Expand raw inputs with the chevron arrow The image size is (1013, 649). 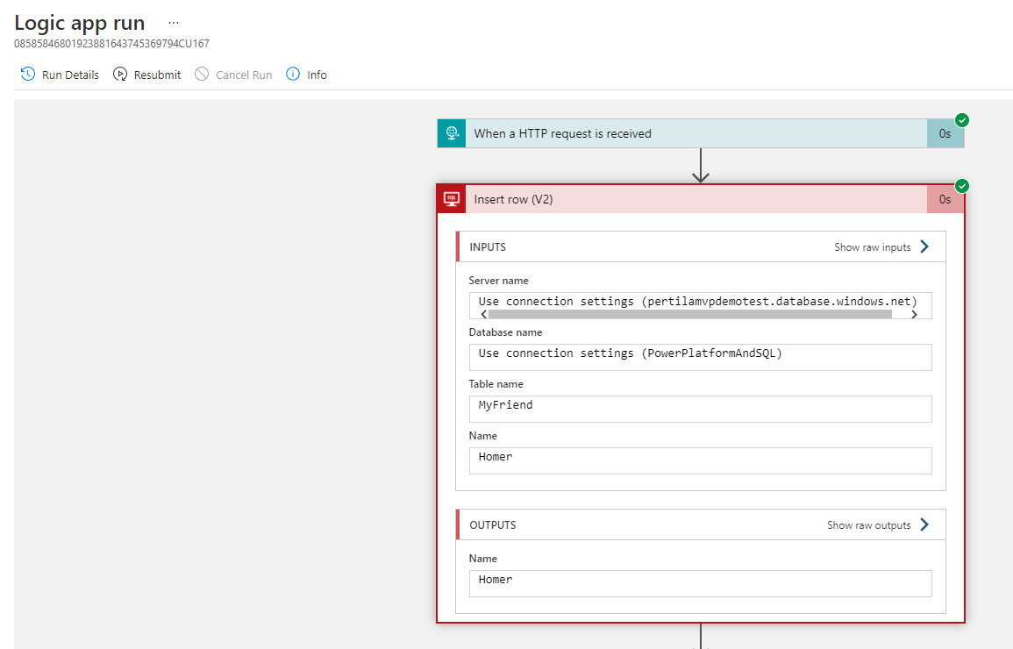(924, 247)
